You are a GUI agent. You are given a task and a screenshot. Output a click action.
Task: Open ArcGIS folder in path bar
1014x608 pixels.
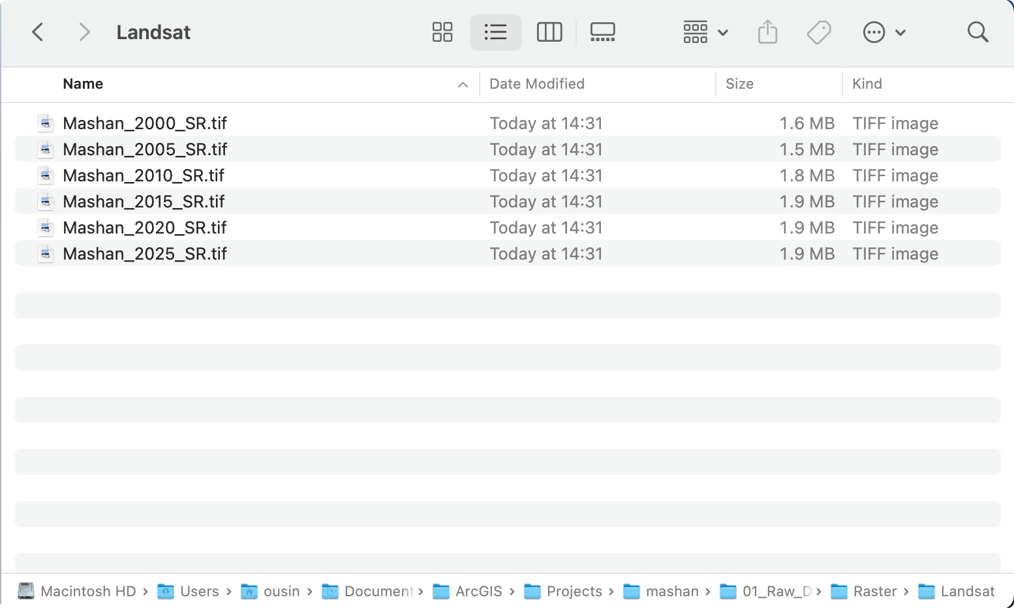pyautogui.click(x=469, y=591)
